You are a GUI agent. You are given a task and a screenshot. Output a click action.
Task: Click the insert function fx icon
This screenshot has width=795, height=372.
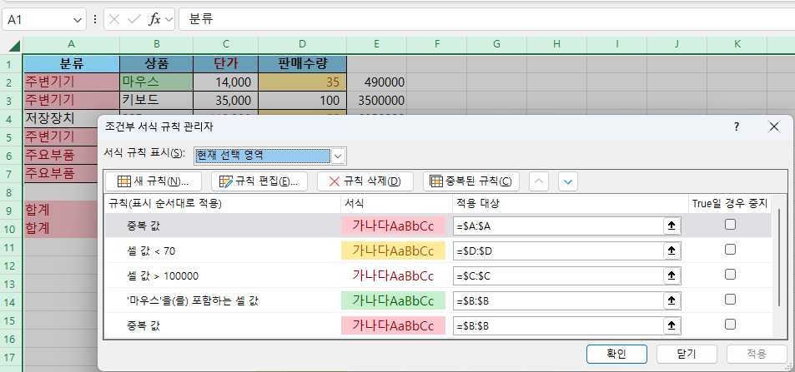pyautogui.click(x=154, y=18)
